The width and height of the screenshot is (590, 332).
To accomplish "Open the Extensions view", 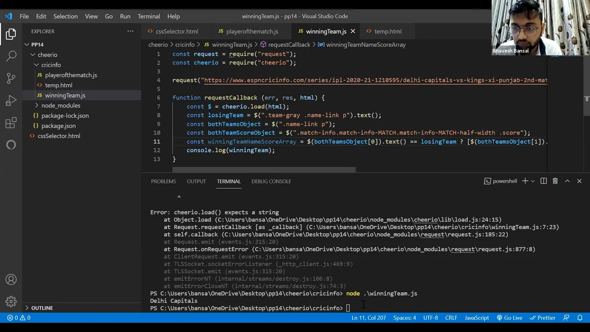I will 11,123.
